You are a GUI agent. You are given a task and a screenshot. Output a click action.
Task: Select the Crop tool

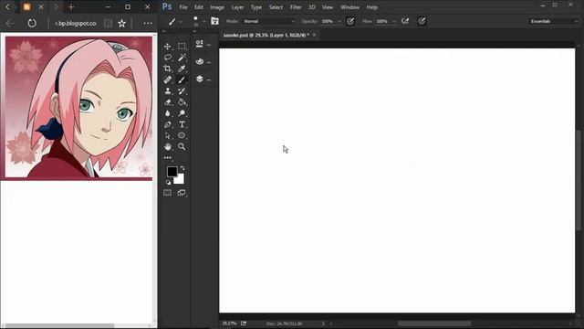168,69
